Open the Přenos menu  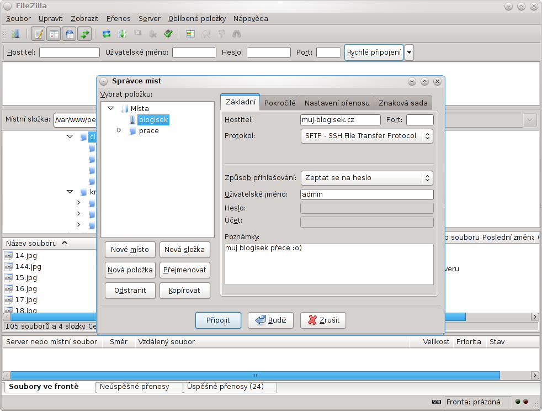coord(119,19)
